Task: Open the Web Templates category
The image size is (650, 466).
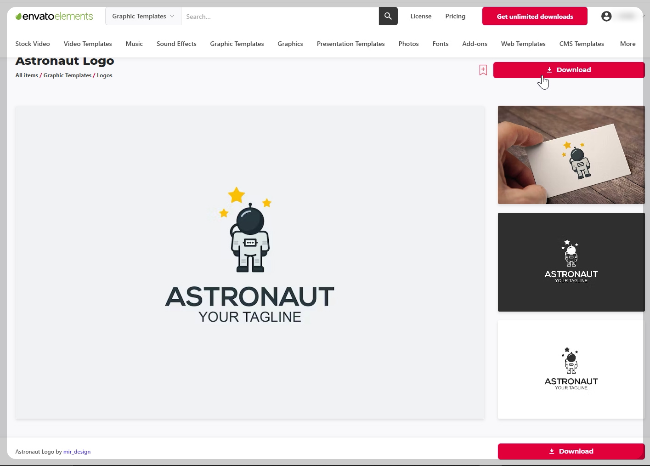Action: tap(523, 44)
